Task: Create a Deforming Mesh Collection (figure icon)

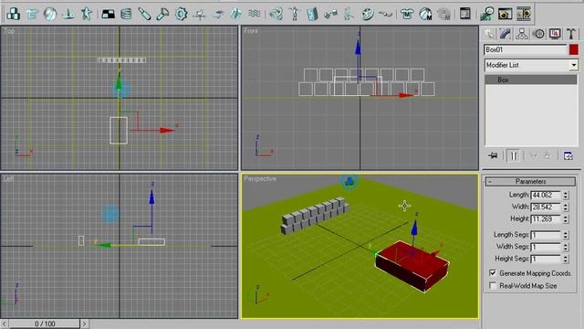Action: click(x=87, y=14)
